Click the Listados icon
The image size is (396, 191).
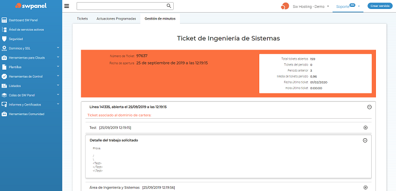click(x=4, y=86)
